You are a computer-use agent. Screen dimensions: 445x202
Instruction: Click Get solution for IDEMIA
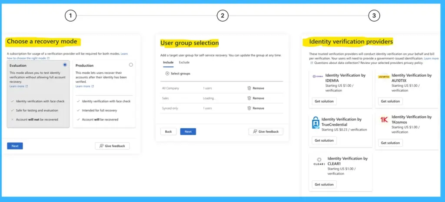[x=324, y=101]
